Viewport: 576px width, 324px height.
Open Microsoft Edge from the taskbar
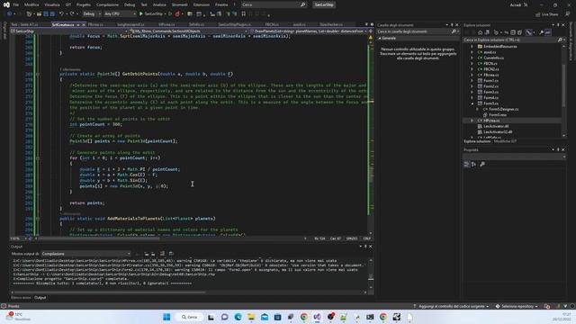pos(238,317)
